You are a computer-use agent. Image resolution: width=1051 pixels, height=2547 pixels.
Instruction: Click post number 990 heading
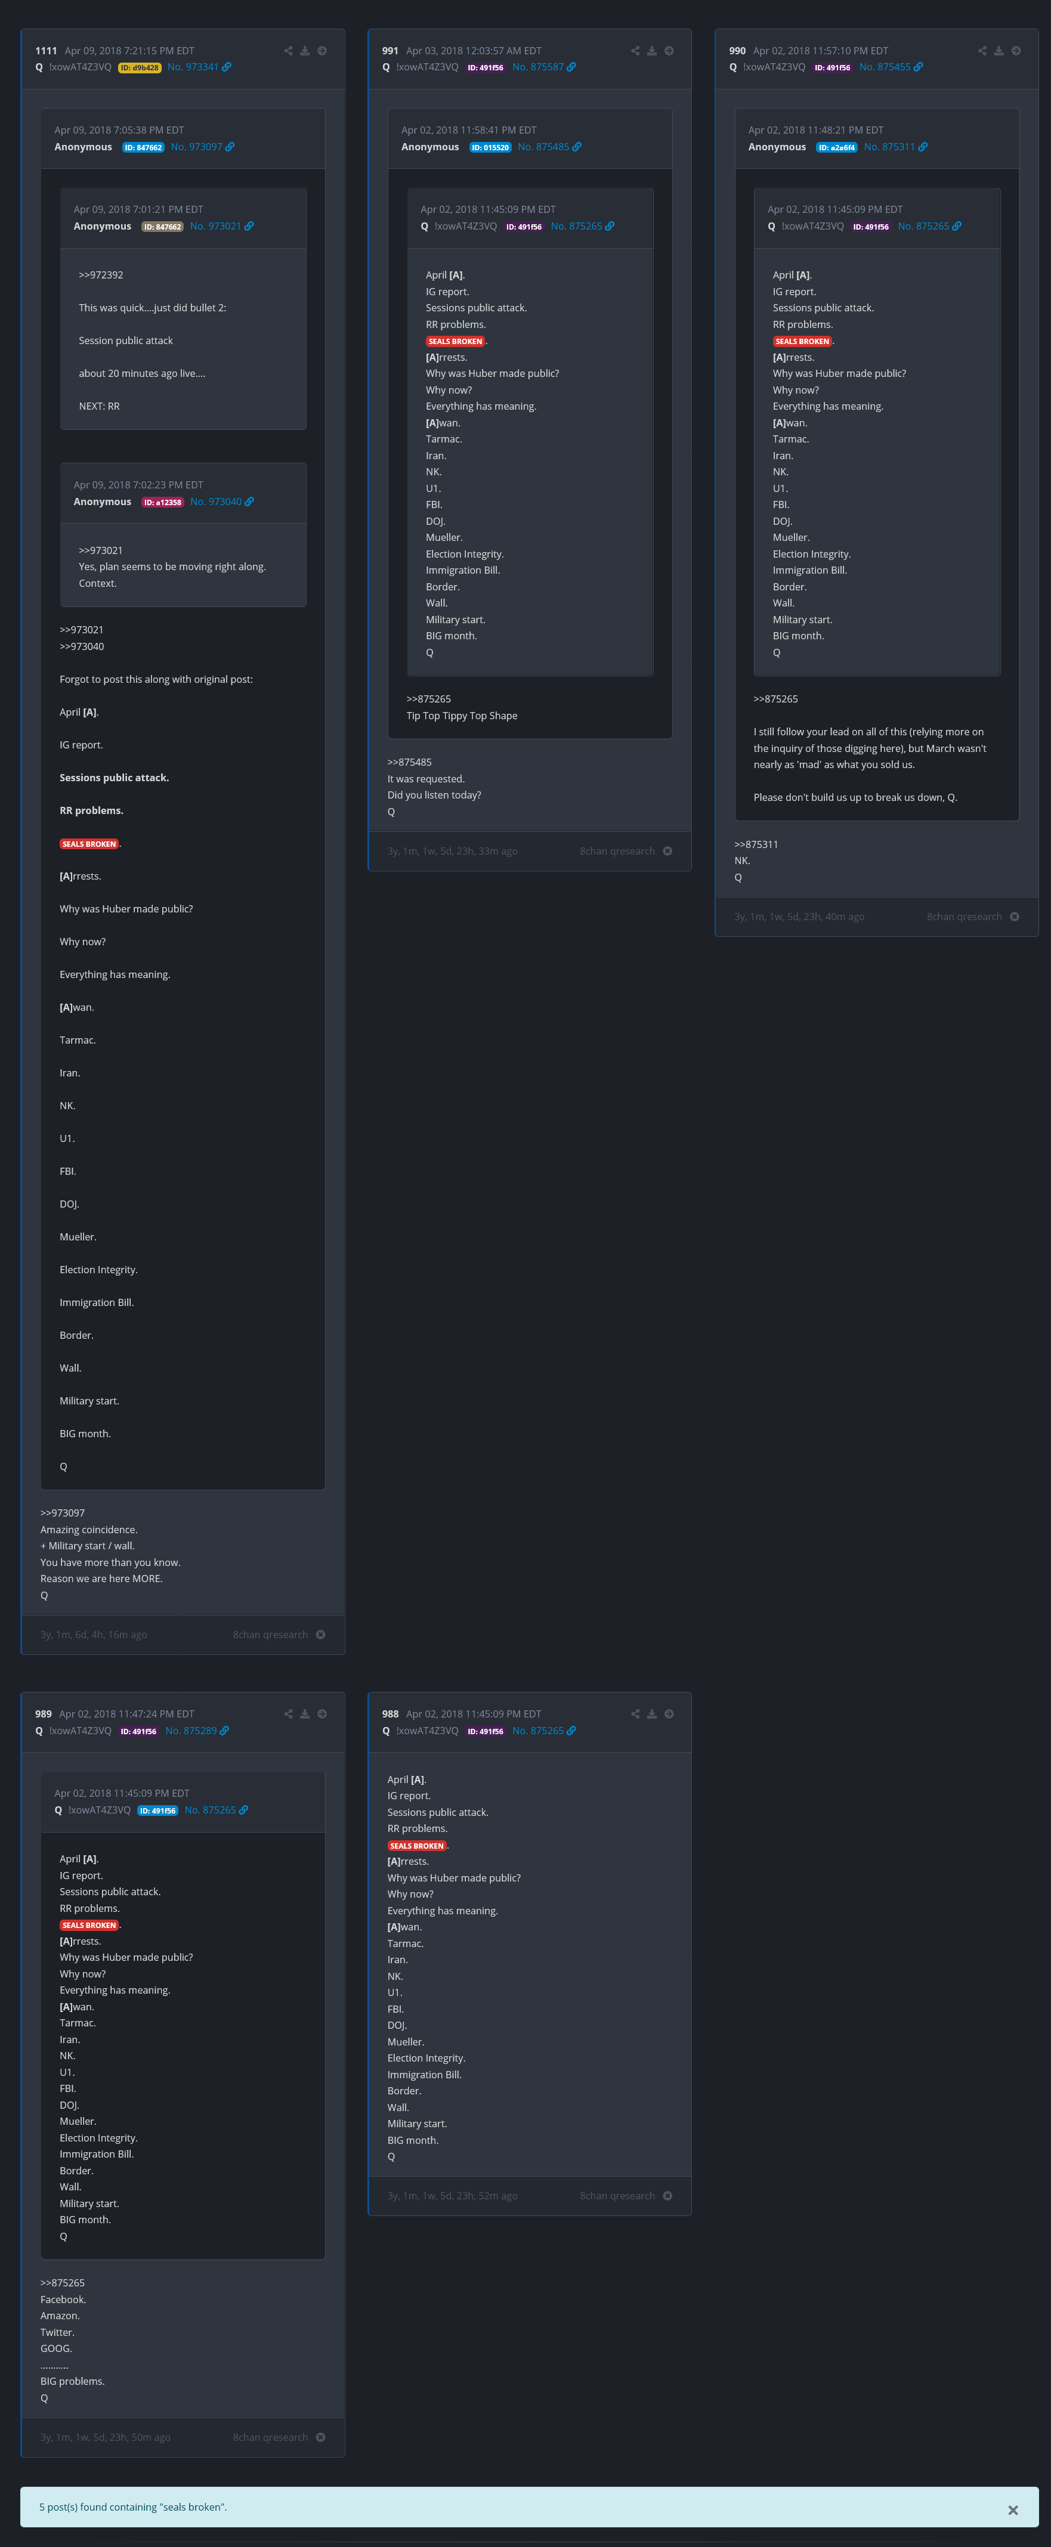click(738, 51)
